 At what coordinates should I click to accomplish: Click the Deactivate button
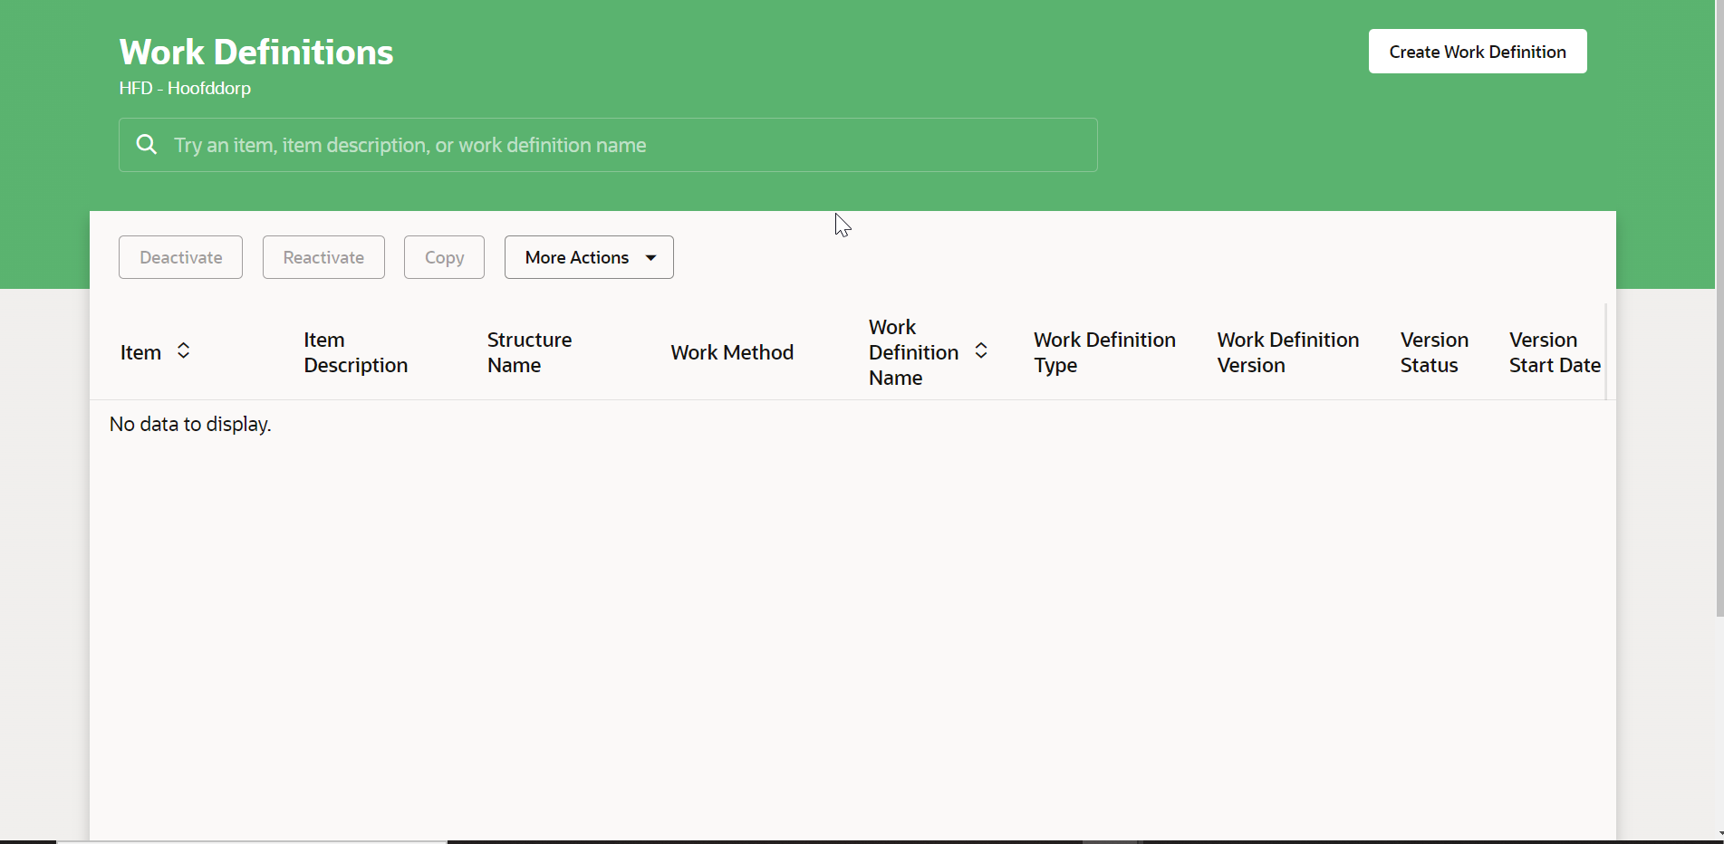pos(180,257)
